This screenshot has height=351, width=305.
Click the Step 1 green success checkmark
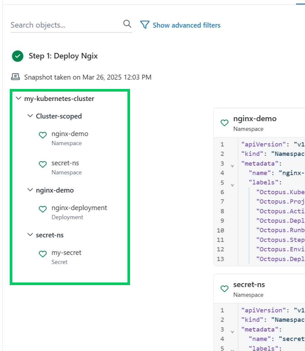point(18,56)
